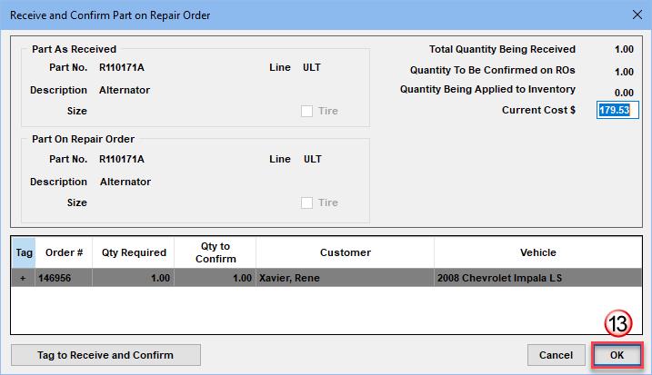The image size is (652, 375).
Task: Click part number R110171A under Part As Received
Action: pyautogui.click(x=121, y=68)
